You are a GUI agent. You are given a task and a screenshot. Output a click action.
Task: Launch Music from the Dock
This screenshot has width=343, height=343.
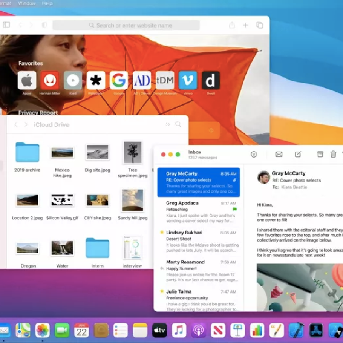(179, 330)
